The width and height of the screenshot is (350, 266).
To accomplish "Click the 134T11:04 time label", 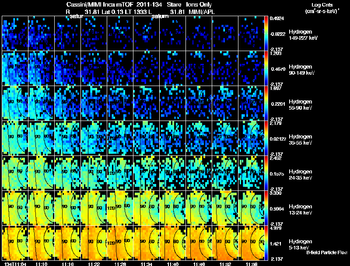I will [15, 264].
